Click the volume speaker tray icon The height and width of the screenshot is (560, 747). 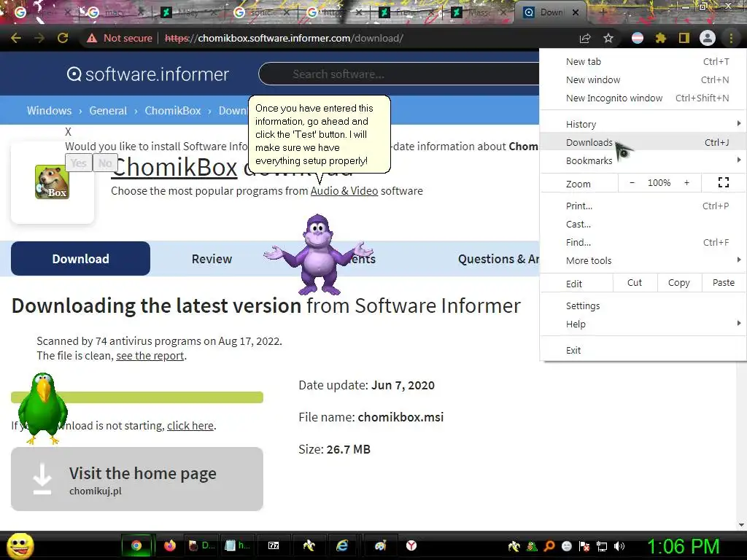click(x=619, y=546)
